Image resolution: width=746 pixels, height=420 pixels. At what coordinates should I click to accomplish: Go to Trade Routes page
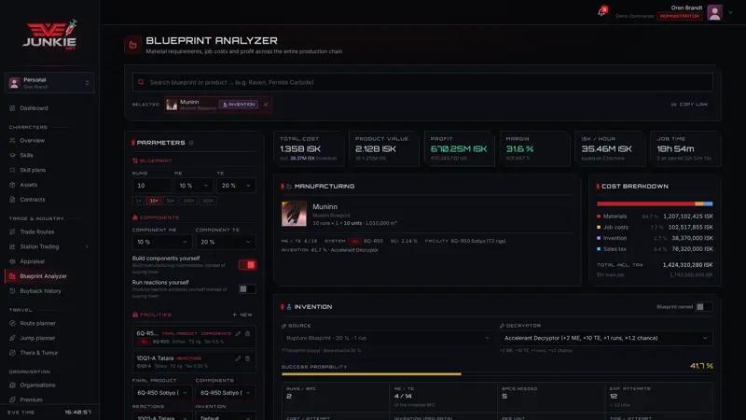36,231
